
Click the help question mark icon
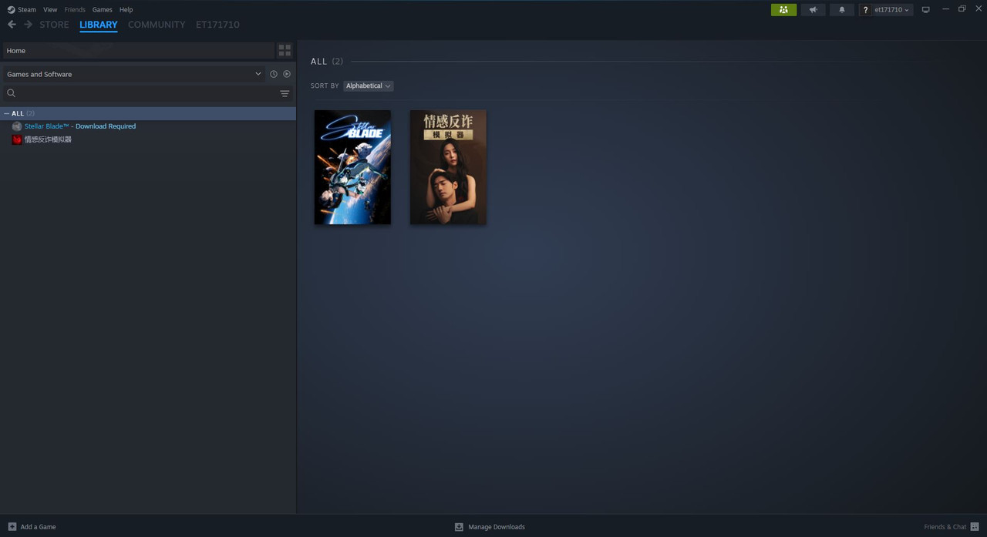[866, 10]
